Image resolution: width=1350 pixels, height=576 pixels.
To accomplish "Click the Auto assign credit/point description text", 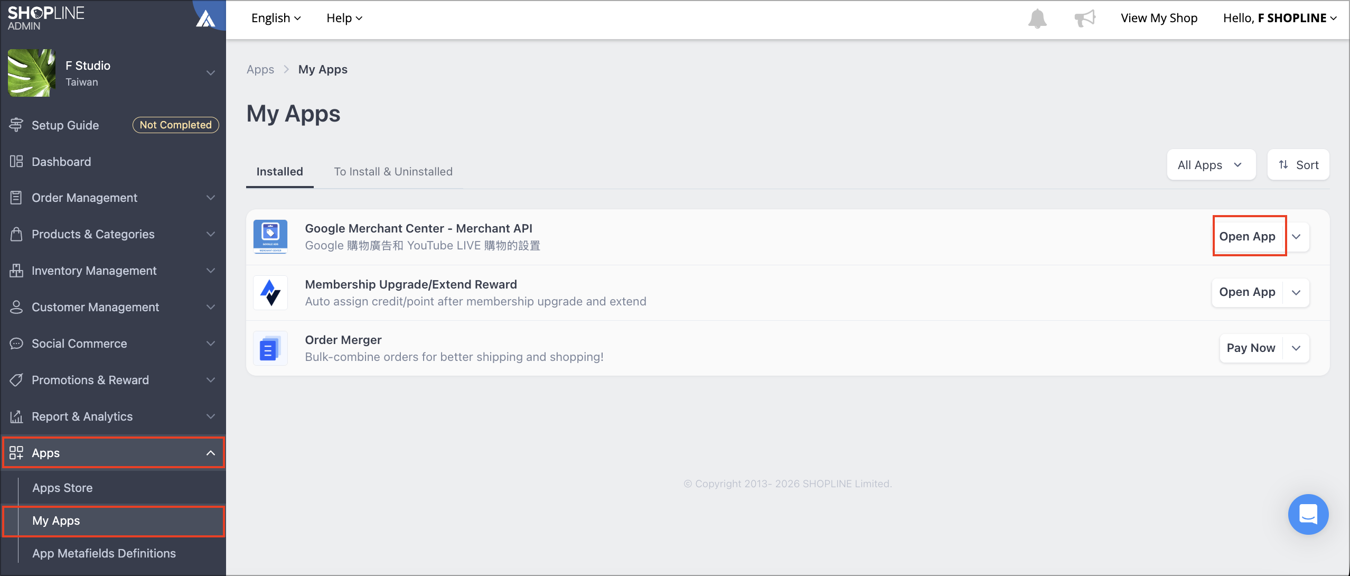I will click(x=475, y=301).
